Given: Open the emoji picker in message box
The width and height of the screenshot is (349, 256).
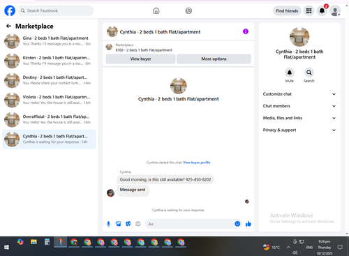Looking at the screenshot, I should (237, 224).
